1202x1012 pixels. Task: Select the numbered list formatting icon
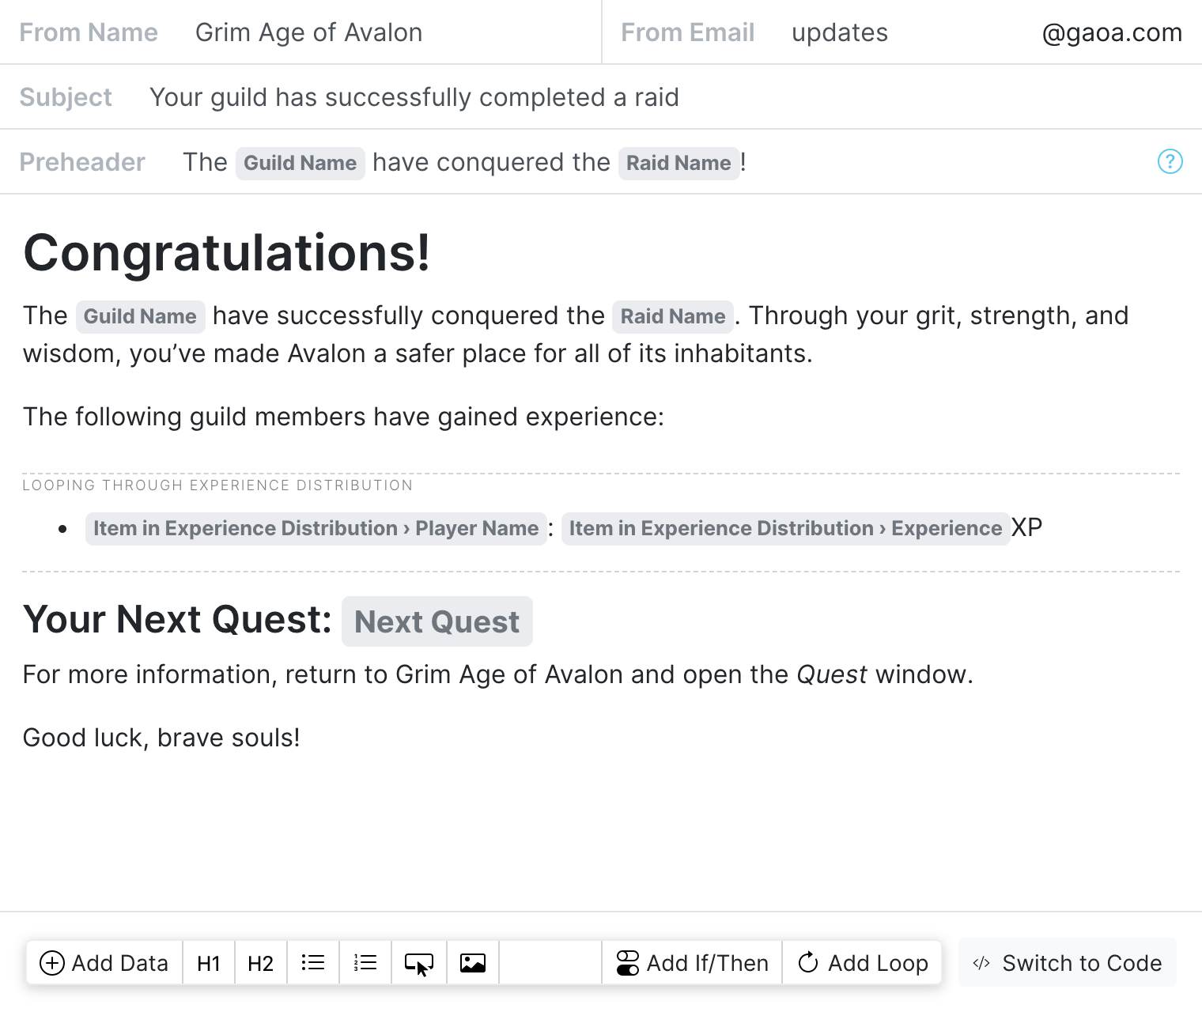(x=365, y=963)
